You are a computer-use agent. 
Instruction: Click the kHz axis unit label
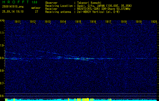click(x=2, y=20)
